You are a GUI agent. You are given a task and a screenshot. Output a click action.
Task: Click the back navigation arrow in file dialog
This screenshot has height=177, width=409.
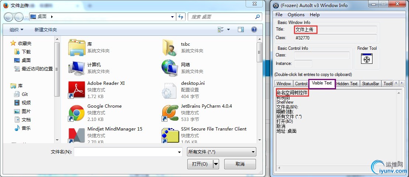tap(8, 17)
